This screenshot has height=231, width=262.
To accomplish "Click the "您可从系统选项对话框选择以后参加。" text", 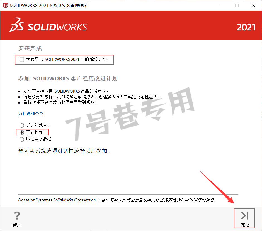I will point(64,151).
